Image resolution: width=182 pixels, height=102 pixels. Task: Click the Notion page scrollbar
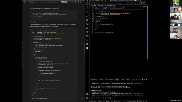[x=85, y=48]
